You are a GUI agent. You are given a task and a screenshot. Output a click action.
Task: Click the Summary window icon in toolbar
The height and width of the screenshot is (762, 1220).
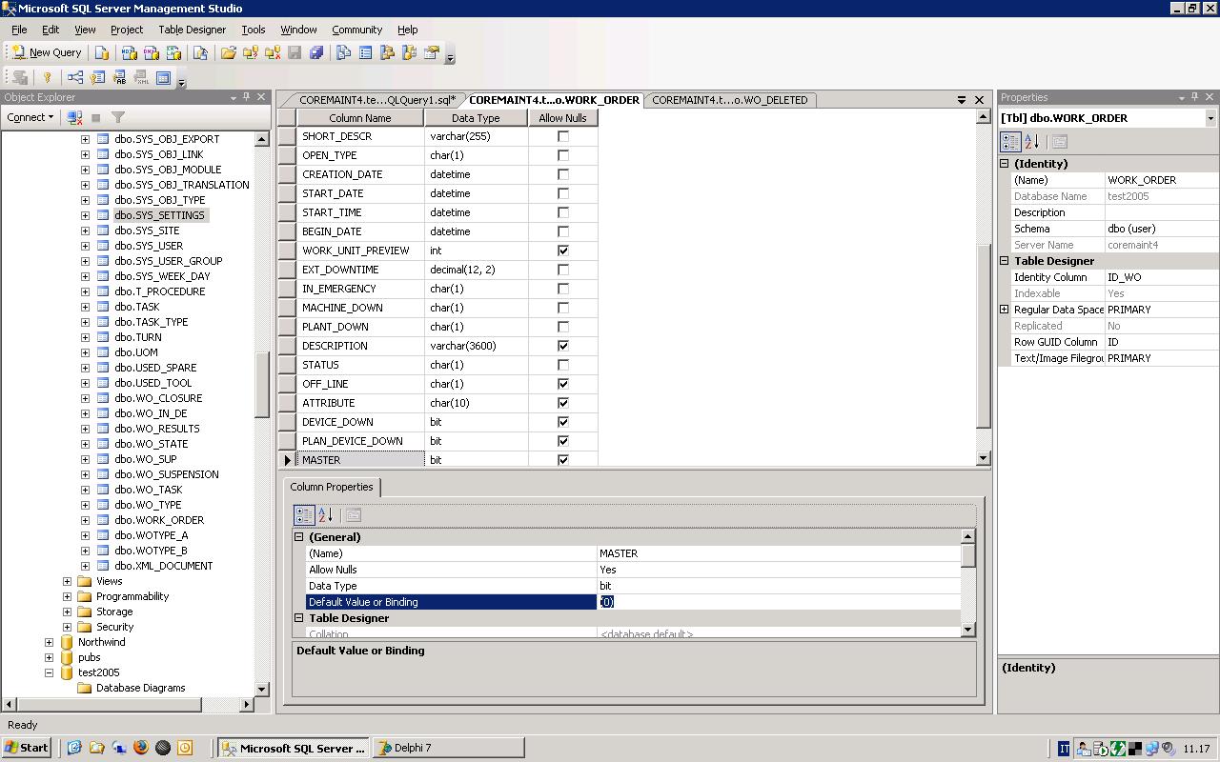[365, 52]
